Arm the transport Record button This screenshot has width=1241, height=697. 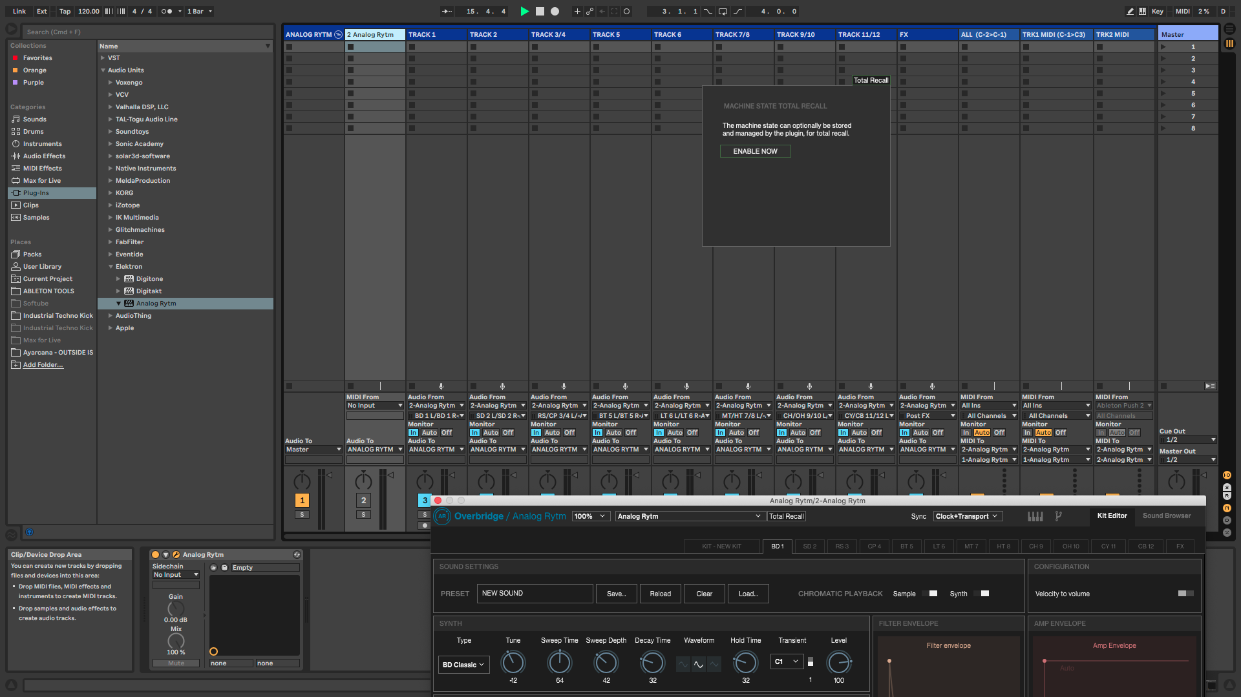click(555, 11)
